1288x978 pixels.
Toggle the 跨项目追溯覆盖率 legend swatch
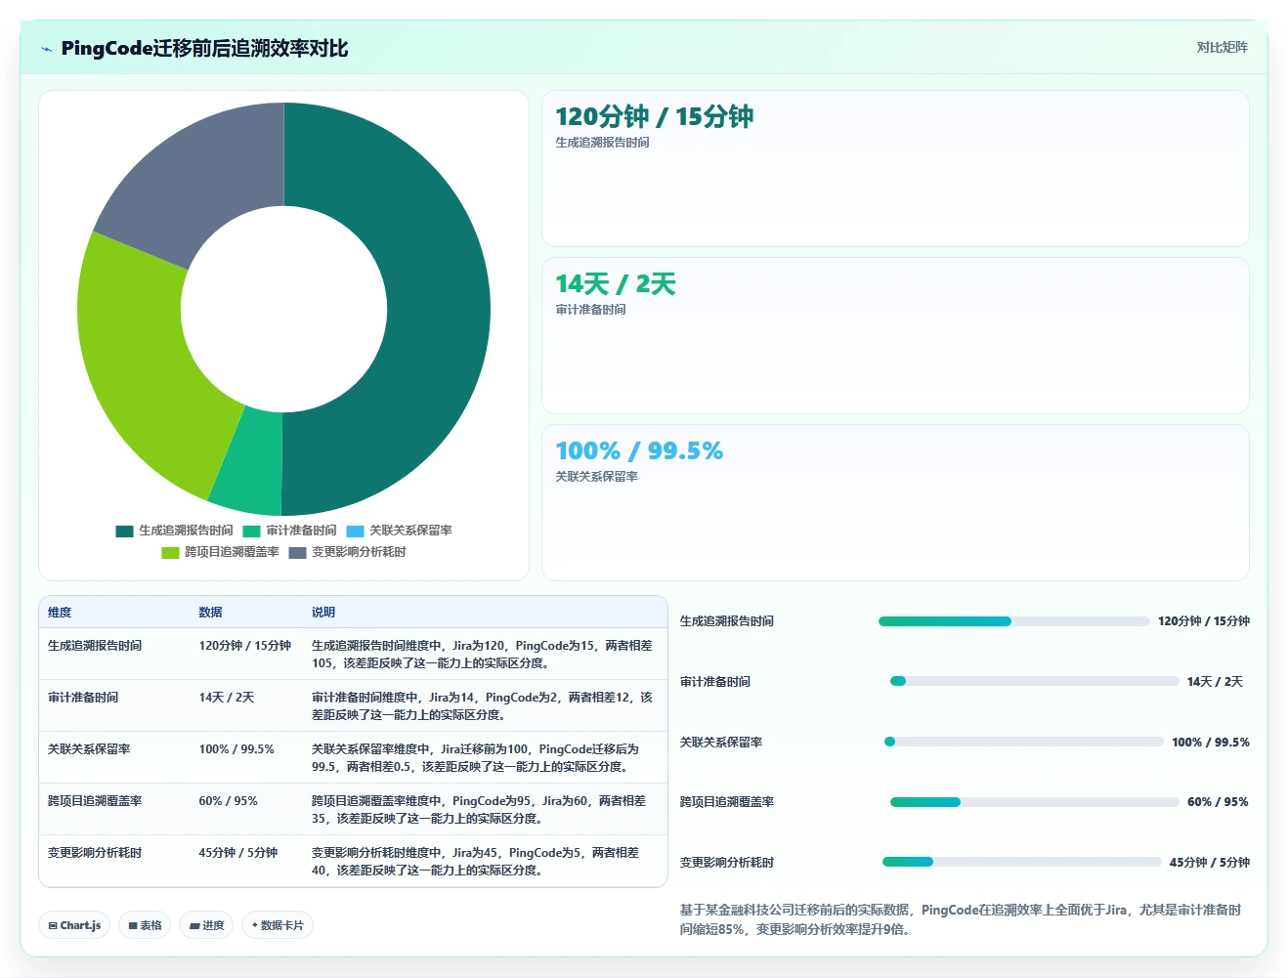(x=170, y=553)
